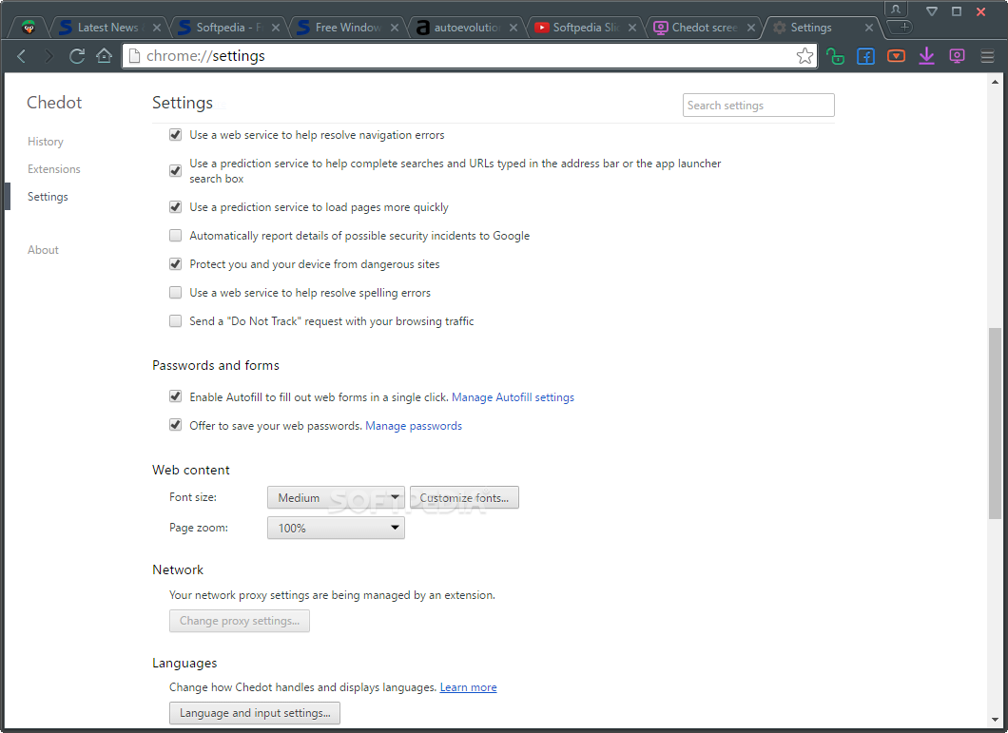Select Settings in the sidebar
This screenshot has height=733, width=1008.
click(x=48, y=197)
